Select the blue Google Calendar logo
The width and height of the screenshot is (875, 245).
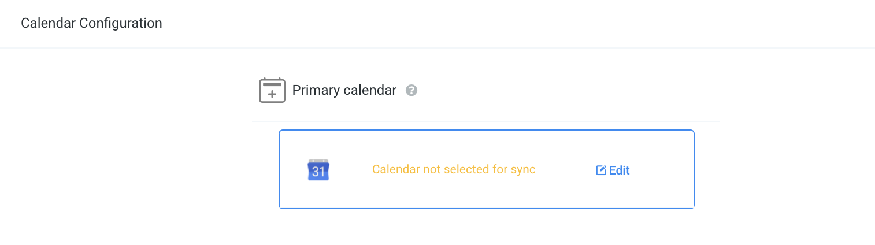[318, 170]
